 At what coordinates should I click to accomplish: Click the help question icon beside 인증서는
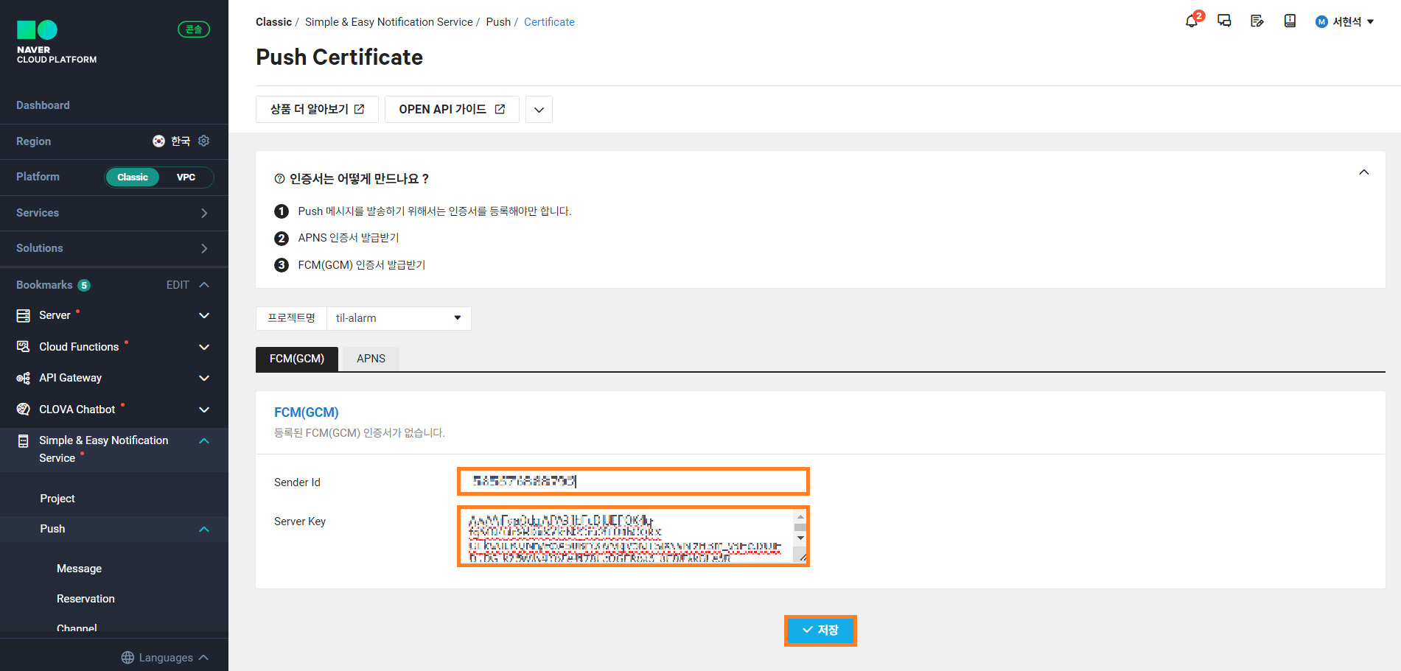tap(279, 179)
